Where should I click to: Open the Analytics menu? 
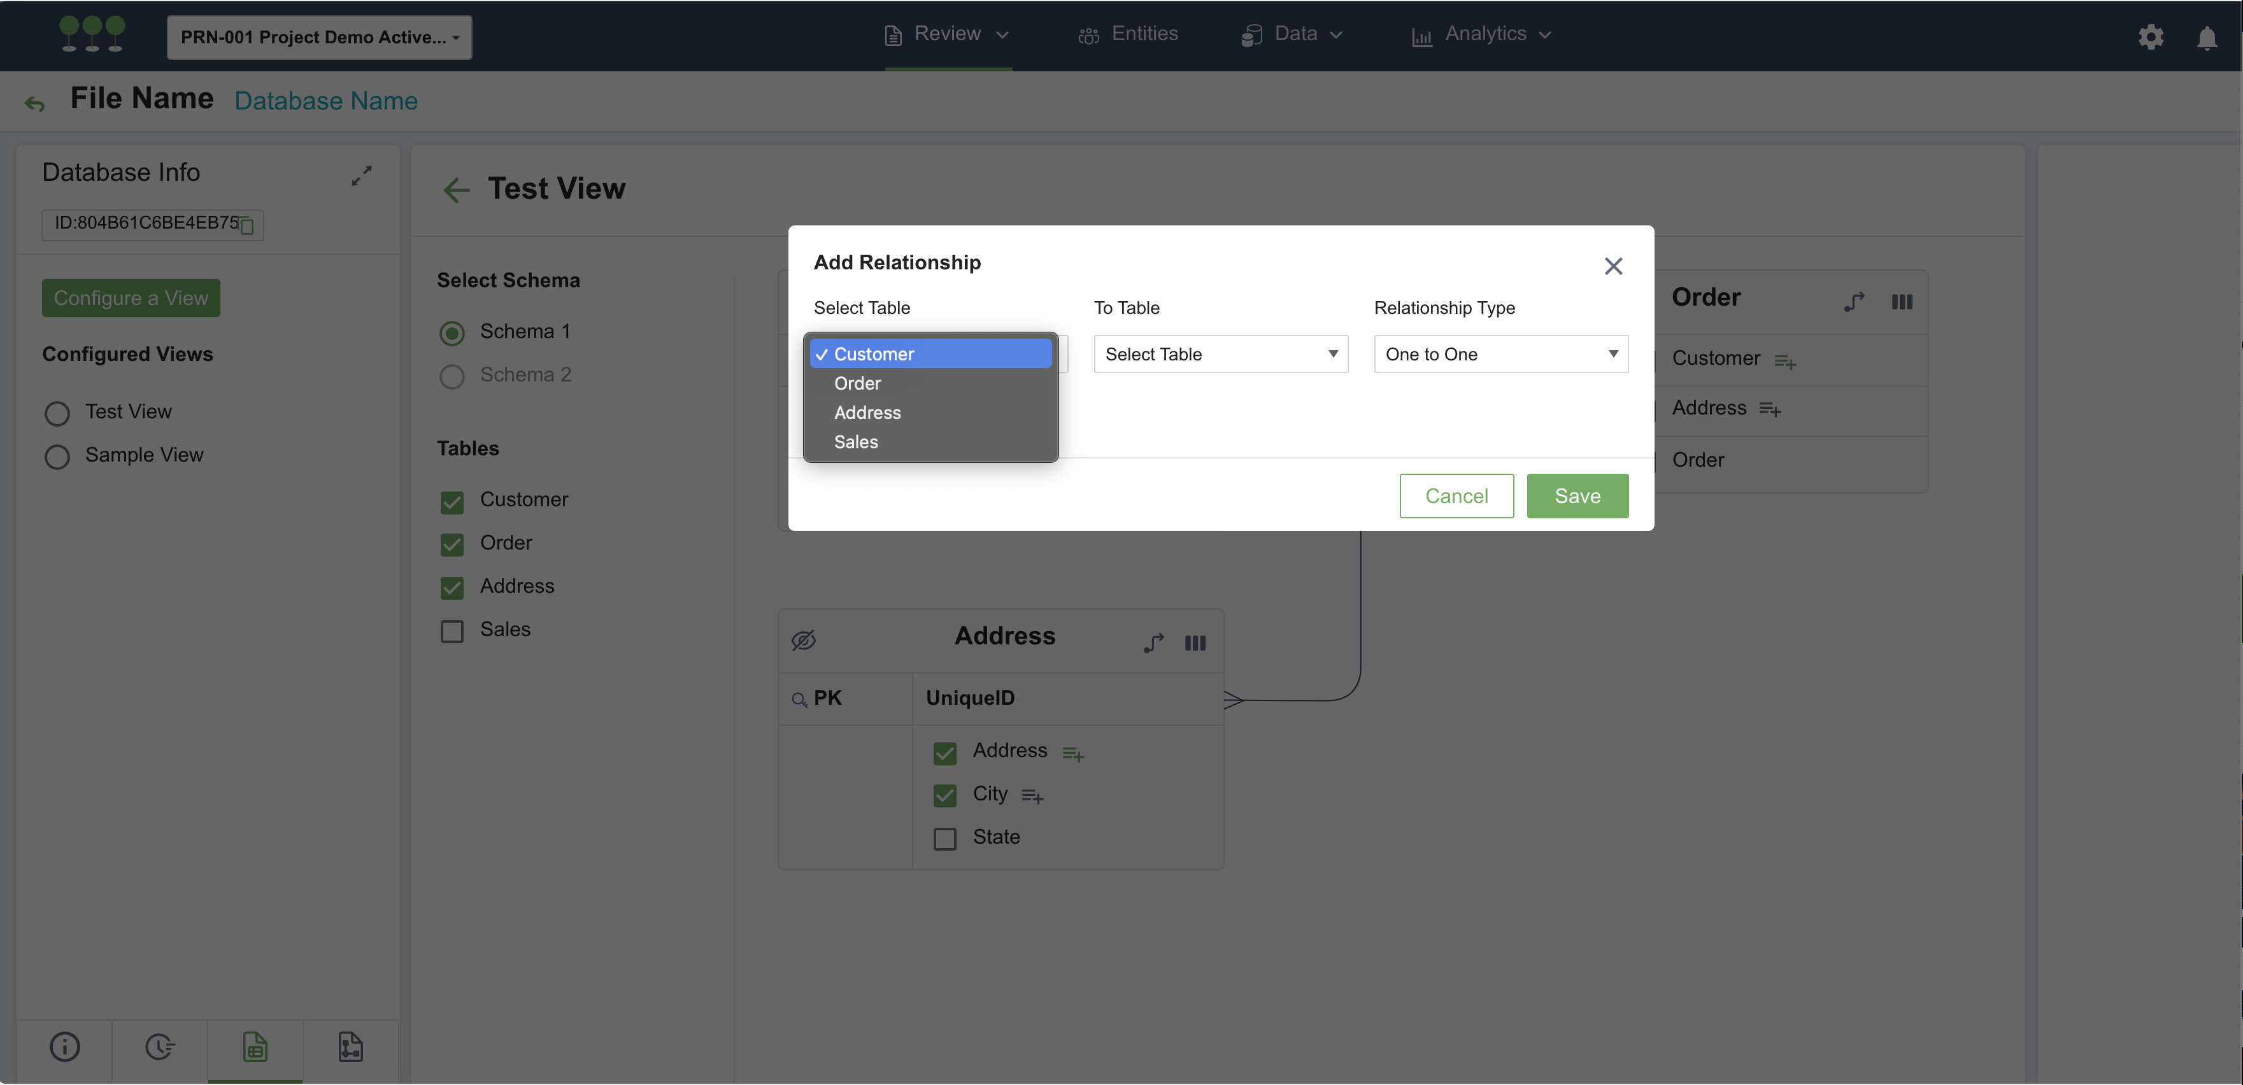tap(1481, 34)
